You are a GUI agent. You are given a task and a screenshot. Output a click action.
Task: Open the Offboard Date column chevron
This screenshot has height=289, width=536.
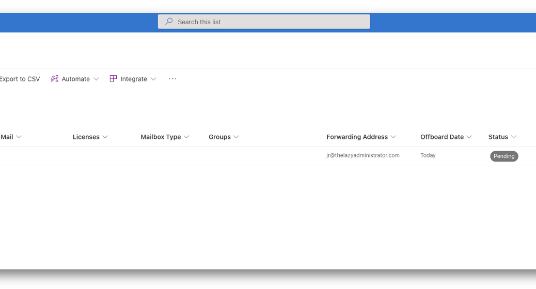(469, 137)
